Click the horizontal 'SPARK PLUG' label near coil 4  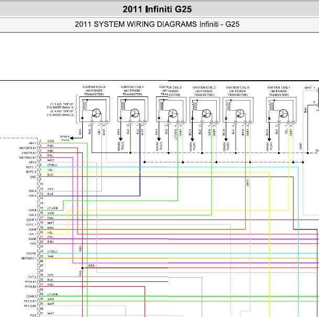(x=65, y=138)
